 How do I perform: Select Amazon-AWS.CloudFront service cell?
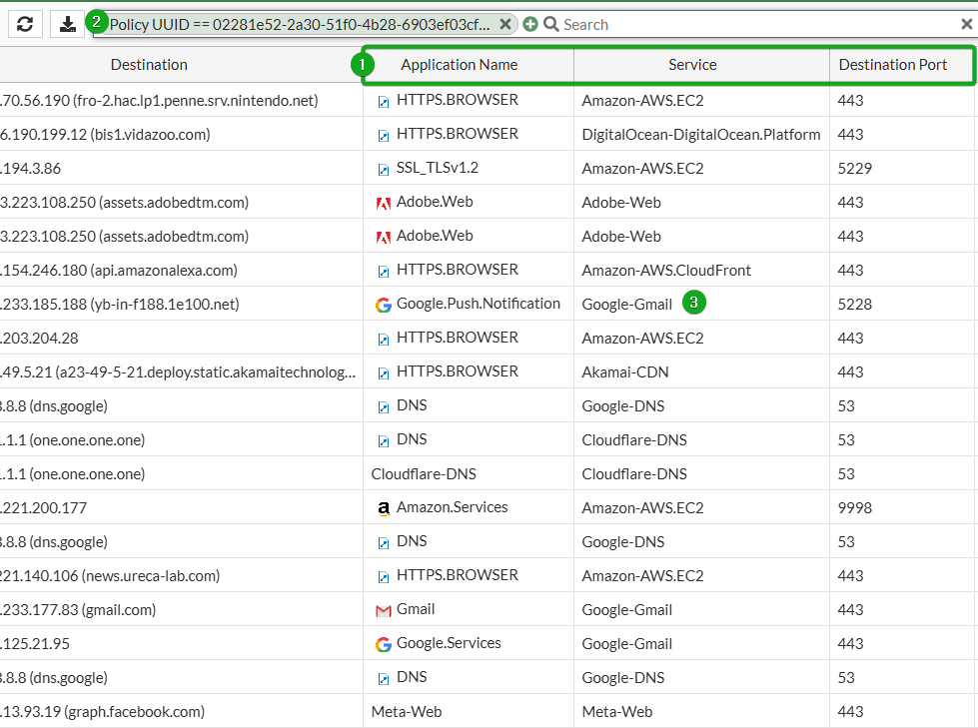coord(666,271)
